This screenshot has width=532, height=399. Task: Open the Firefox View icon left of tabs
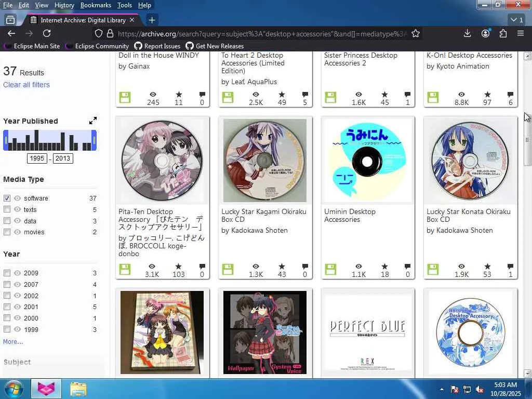point(10,20)
